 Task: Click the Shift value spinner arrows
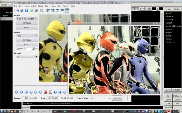point(33,49)
